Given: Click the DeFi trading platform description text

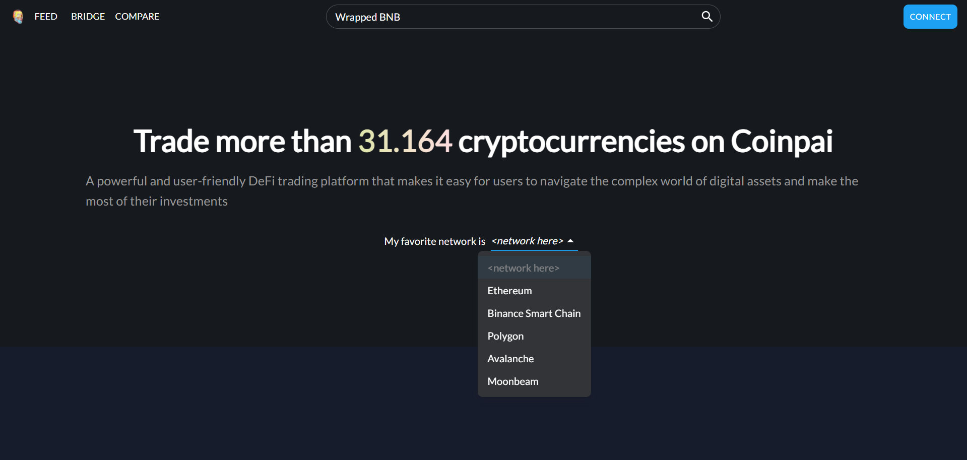Looking at the screenshot, I should [472, 191].
